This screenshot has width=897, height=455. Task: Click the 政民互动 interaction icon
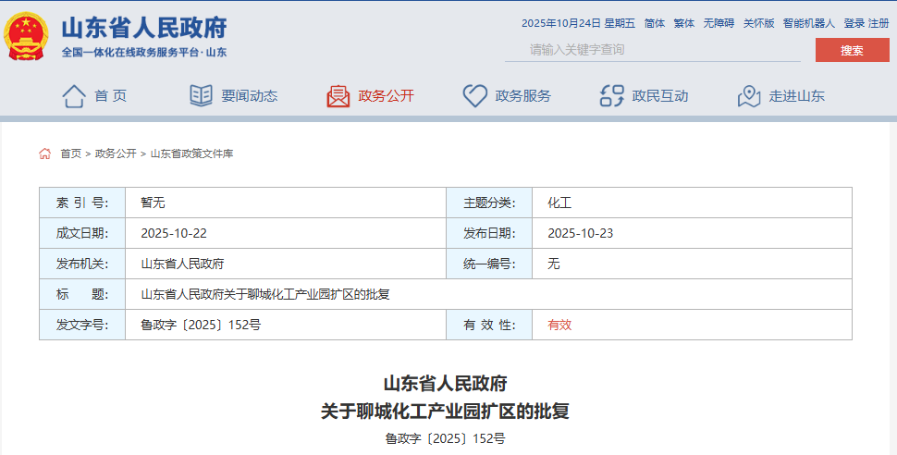point(611,96)
